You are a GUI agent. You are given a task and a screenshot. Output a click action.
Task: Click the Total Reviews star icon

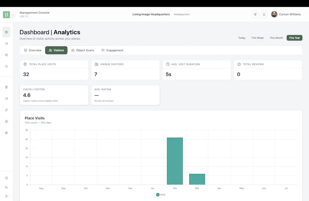point(239,64)
